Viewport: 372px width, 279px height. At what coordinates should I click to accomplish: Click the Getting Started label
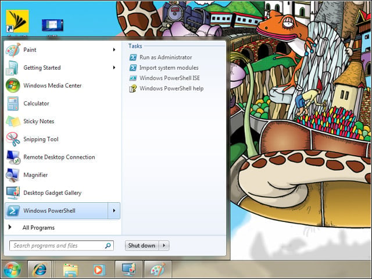point(42,68)
